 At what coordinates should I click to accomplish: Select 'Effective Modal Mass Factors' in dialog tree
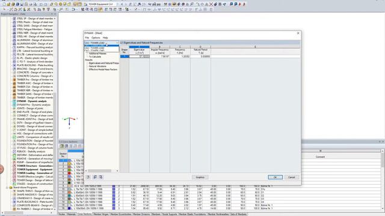pos(103,70)
